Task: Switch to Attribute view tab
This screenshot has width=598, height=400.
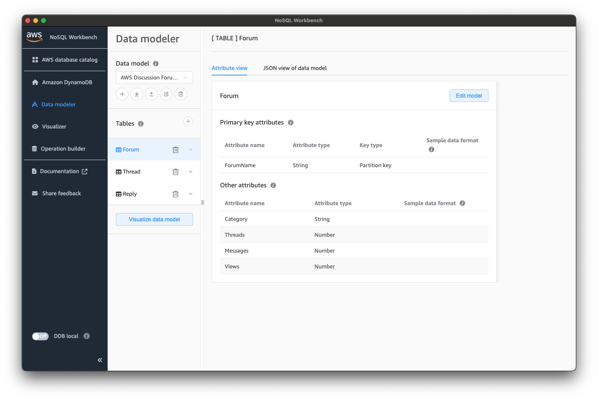Action: pos(229,68)
